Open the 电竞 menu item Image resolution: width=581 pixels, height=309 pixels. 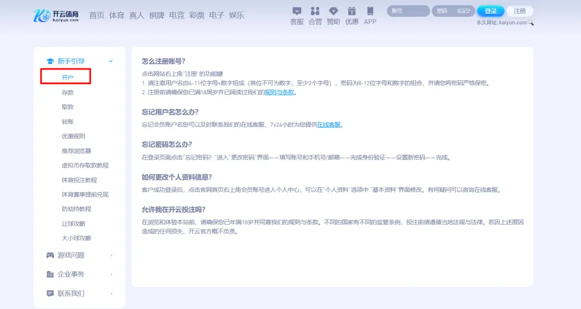point(176,15)
